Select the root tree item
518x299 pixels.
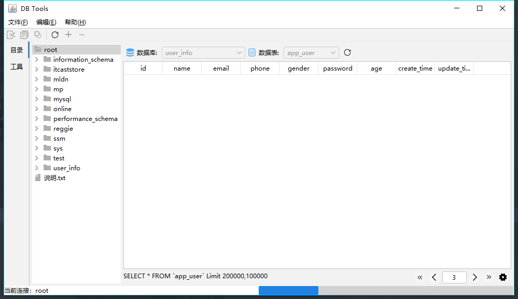[x=77, y=49]
